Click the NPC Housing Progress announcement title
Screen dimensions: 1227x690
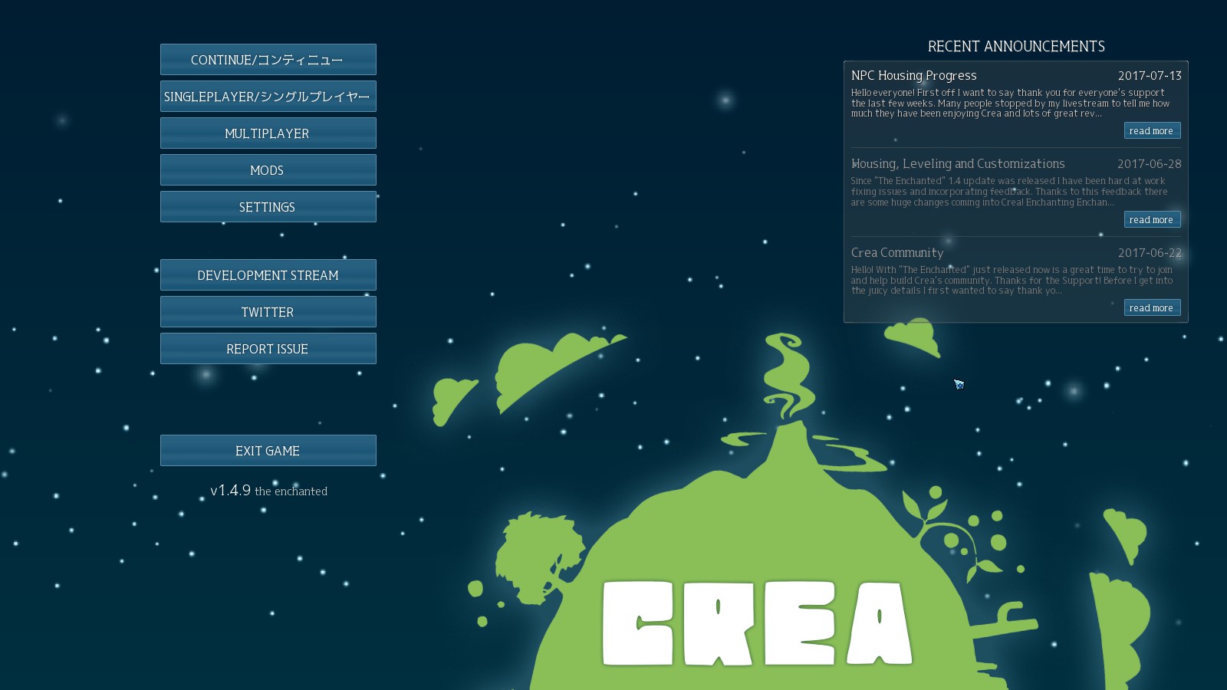[913, 75]
